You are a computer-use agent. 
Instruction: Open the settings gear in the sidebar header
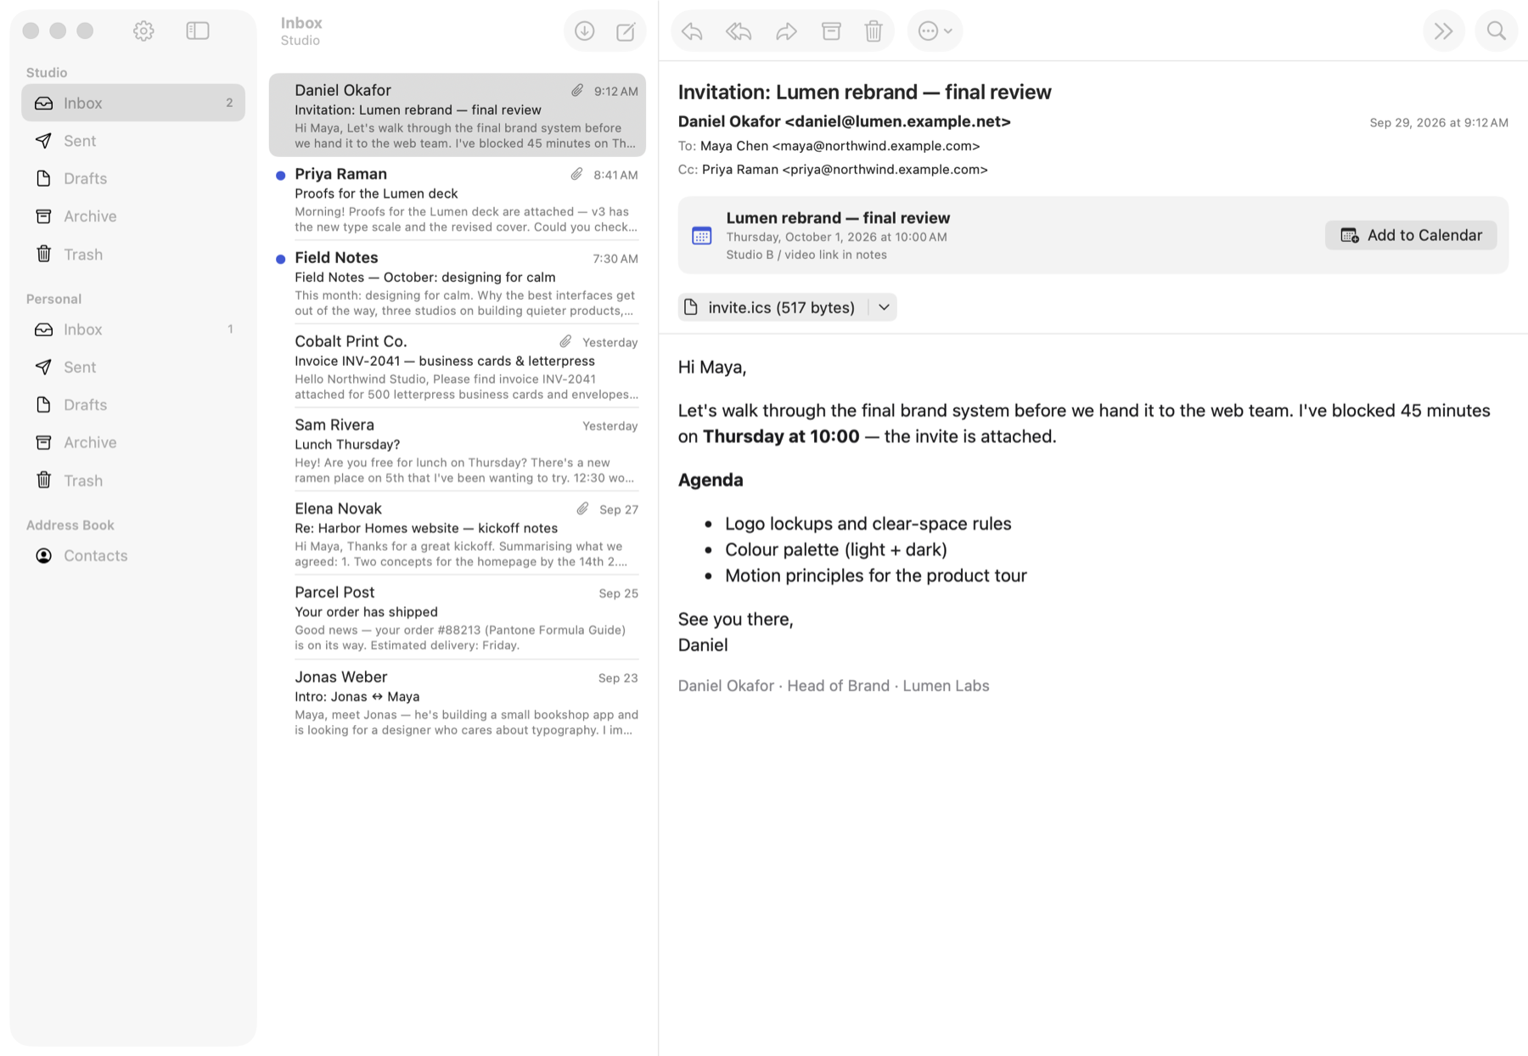pyautogui.click(x=143, y=31)
